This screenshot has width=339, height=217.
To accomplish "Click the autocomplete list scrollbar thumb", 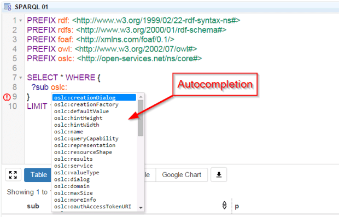I will (x=141, y=118).
